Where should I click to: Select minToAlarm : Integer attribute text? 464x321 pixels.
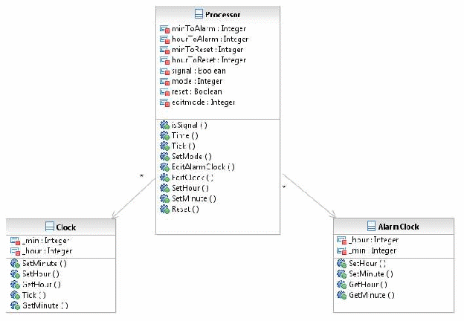point(209,29)
